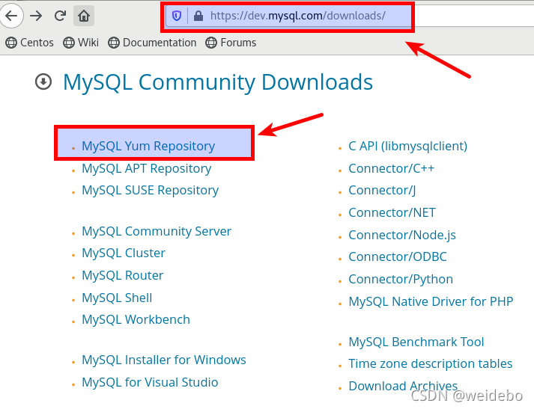The image size is (534, 409).
Task: Go back with the browser back arrow
Action: [x=11, y=16]
